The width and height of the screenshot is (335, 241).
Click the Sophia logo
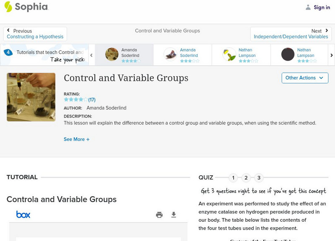tap(26, 7)
